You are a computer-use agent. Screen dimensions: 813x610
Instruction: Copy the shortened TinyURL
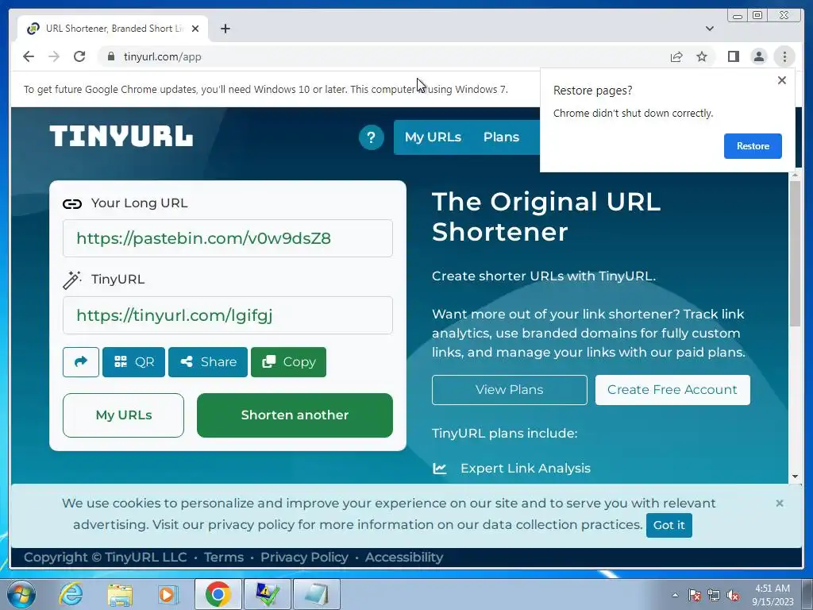point(288,362)
